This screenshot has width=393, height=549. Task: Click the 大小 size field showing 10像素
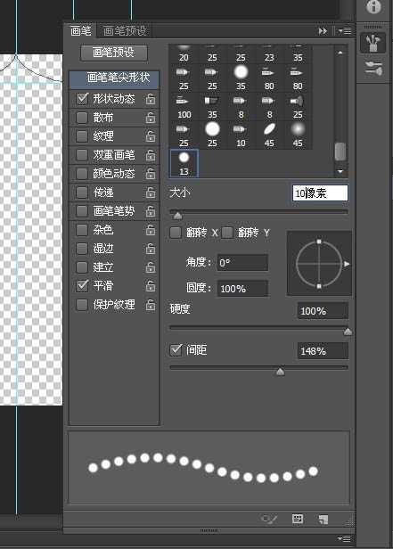[x=320, y=193]
